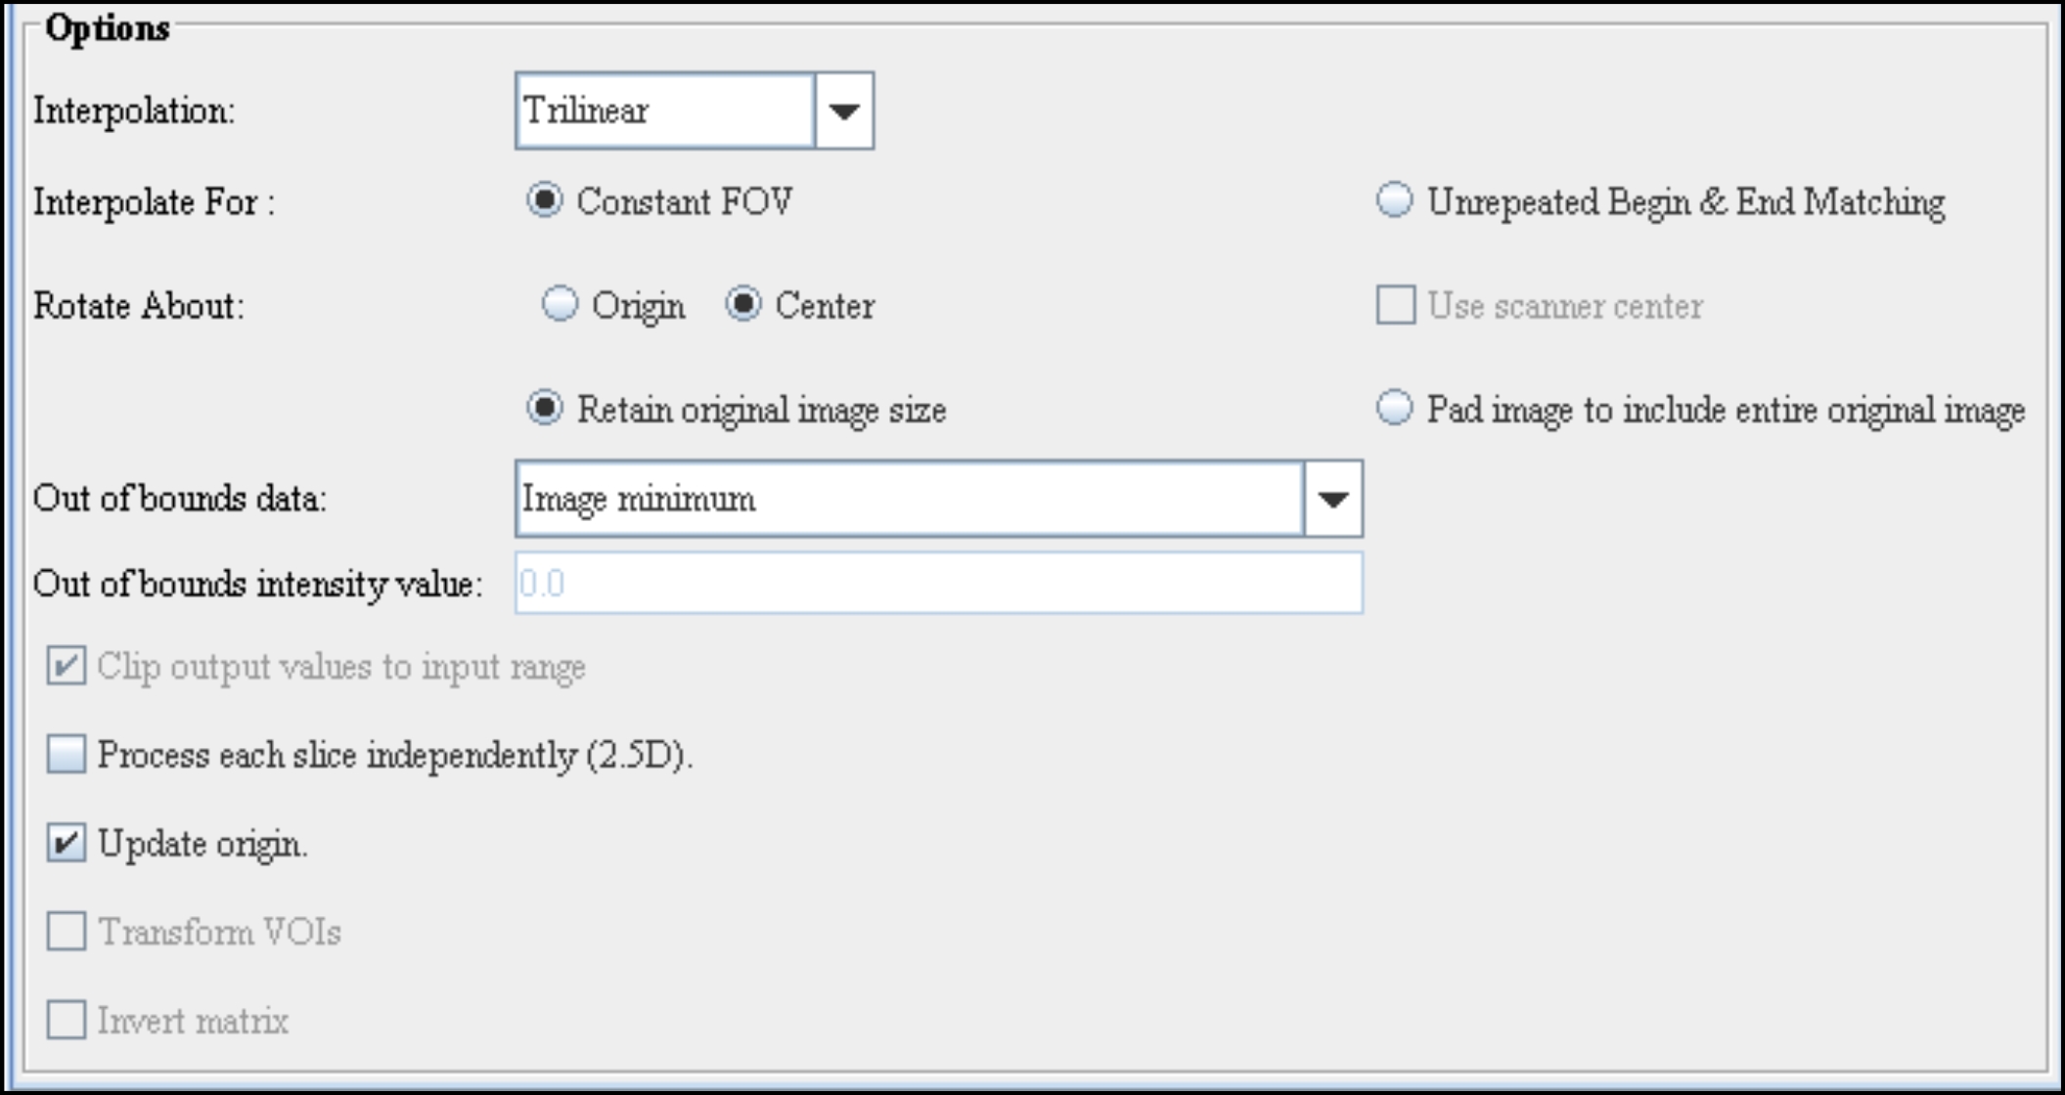Select Constant FOV radio button
Screen dimensions: 2065x1095
tap(545, 201)
